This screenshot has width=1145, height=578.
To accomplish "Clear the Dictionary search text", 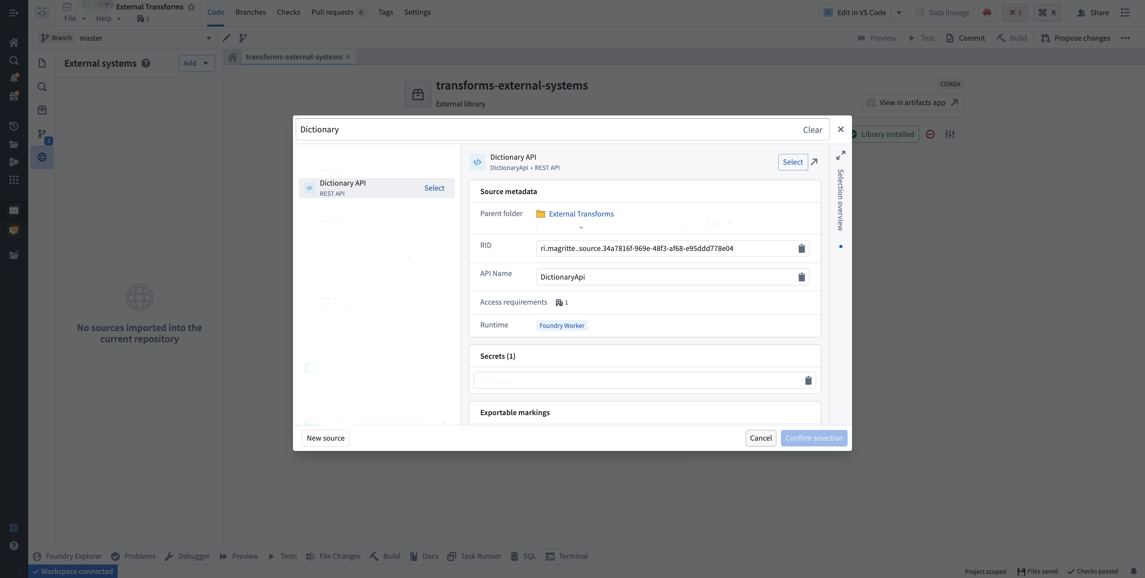I will click(812, 130).
